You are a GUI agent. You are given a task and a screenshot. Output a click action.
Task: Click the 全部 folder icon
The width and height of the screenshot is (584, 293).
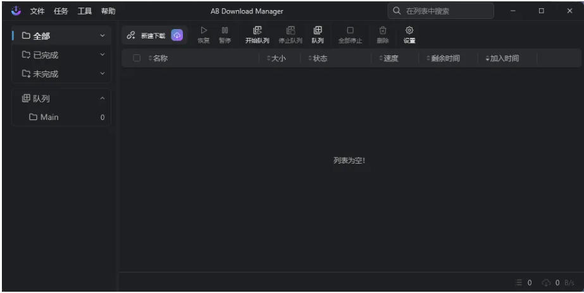point(26,36)
